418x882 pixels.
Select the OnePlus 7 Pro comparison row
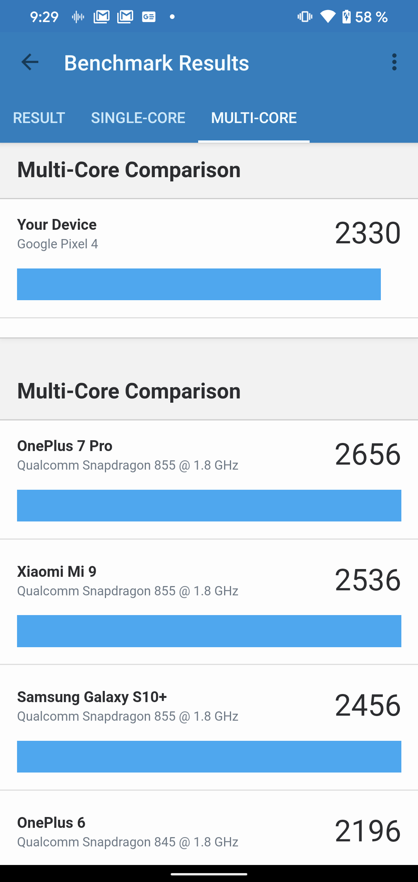click(x=209, y=456)
